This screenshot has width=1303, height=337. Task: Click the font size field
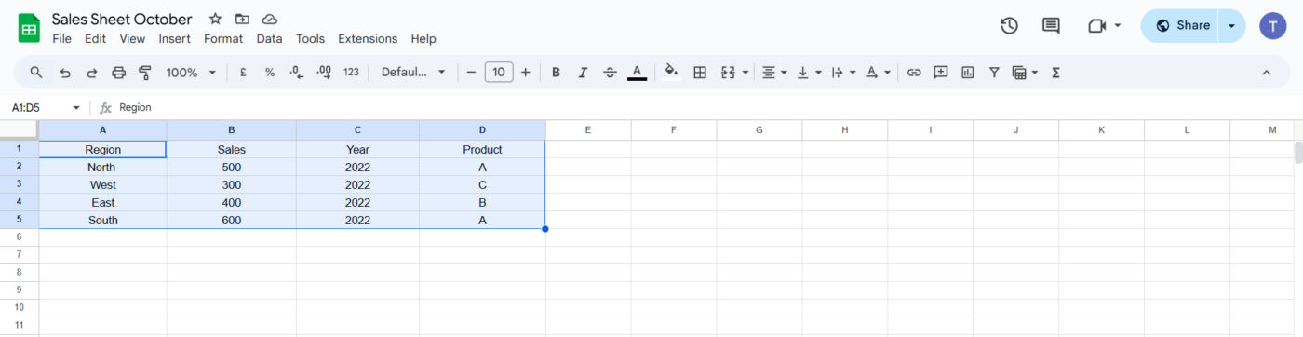(x=499, y=72)
